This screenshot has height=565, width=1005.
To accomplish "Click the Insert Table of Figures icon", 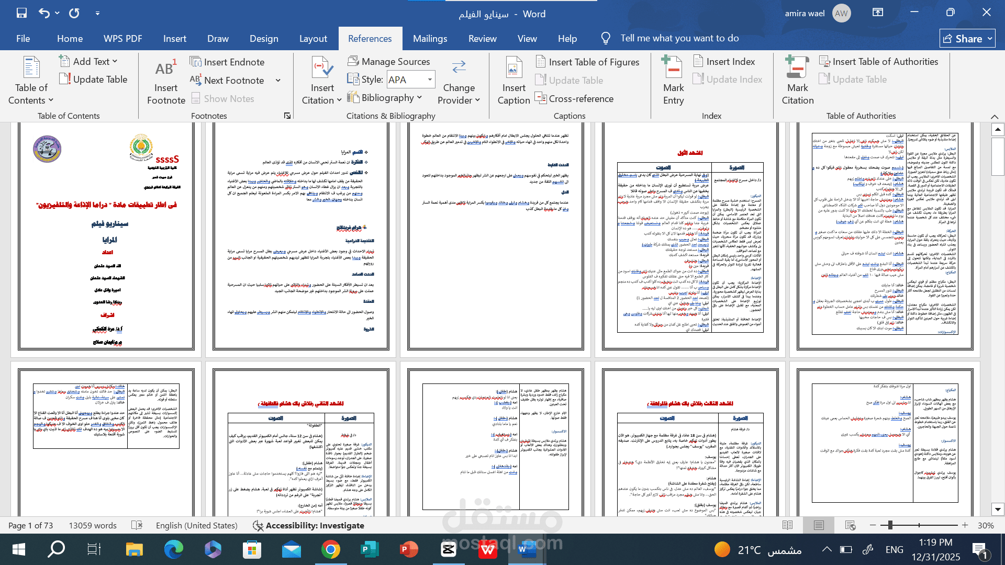I will [x=541, y=62].
